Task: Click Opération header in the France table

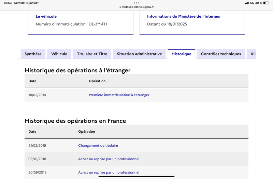Action: [x=87, y=132]
